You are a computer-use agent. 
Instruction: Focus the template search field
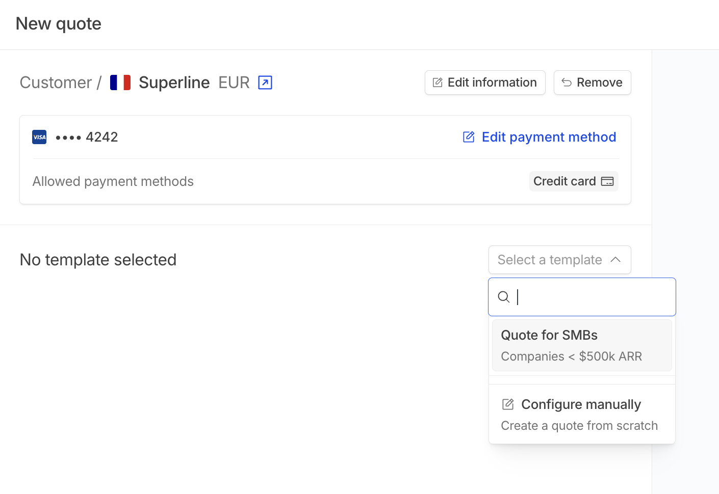pyautogui.click(x=582, y=297)
